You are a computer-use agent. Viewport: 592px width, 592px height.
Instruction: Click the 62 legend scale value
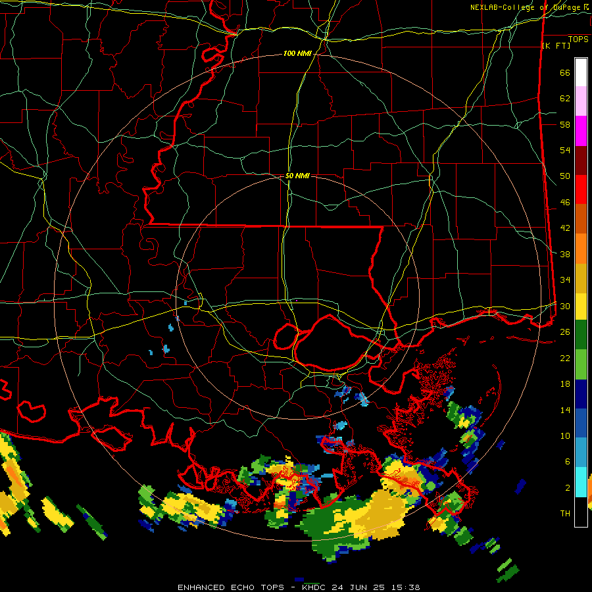[x=565, y=99]
